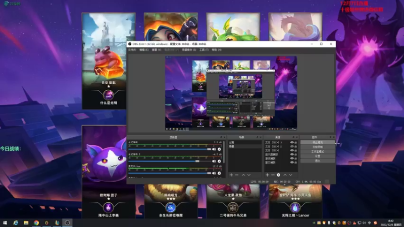Undock the scenes panel with float icon
This screenshot has width=404, height=227.
(257, 137)
